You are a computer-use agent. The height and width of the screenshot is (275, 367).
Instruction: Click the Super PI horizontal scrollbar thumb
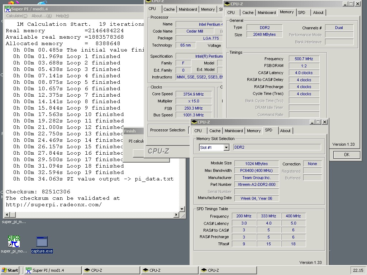pos(13,215)
